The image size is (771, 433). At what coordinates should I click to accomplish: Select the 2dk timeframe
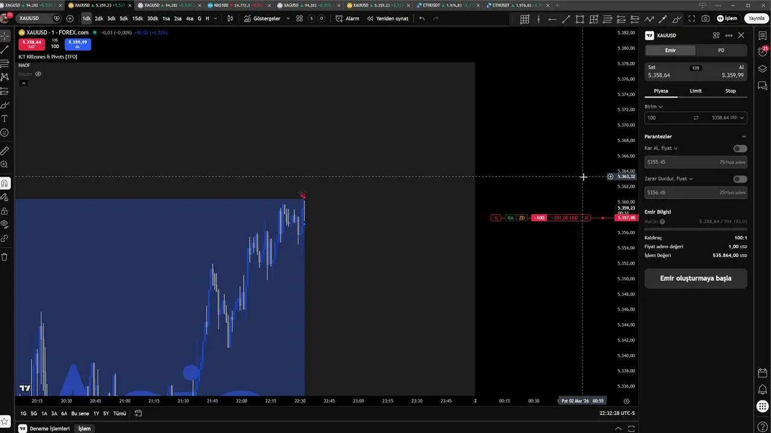(99, 19)
